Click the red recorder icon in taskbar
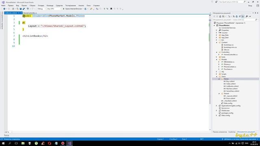 pos(63,143)
